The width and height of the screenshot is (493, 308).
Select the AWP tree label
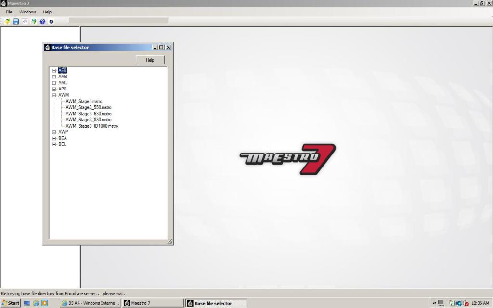(x=63, y=132)
